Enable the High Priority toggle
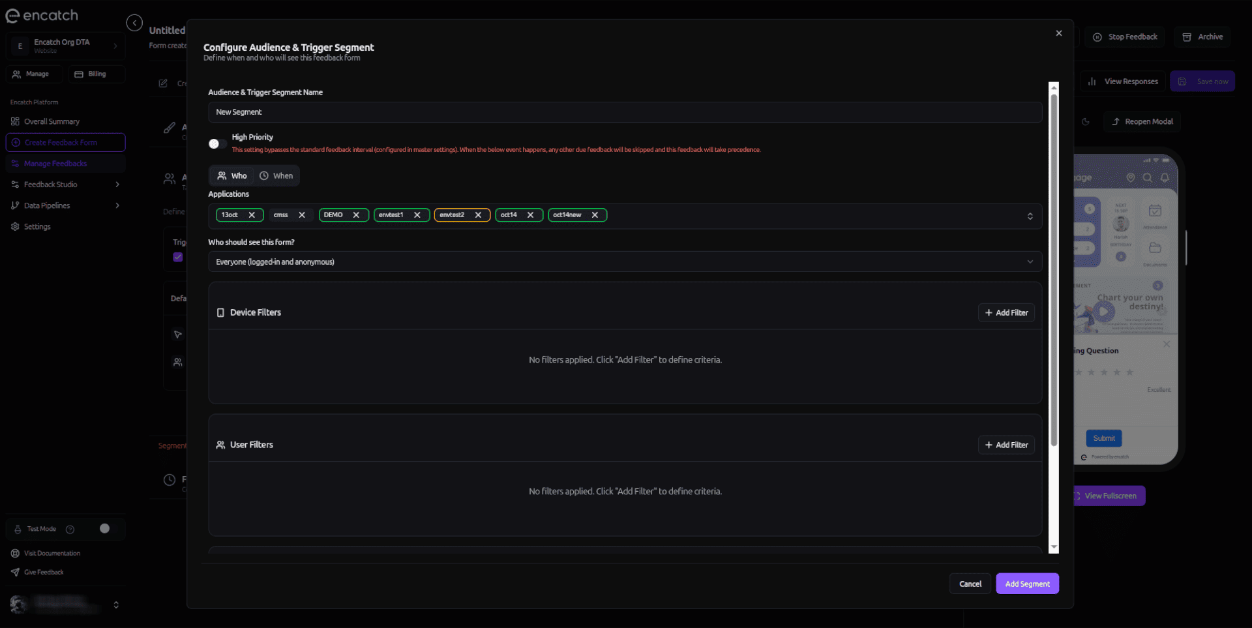 click(x=217, y=143)
